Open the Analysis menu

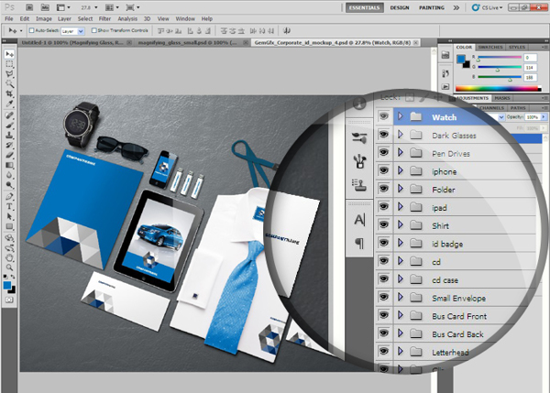(x=127, y=19)
